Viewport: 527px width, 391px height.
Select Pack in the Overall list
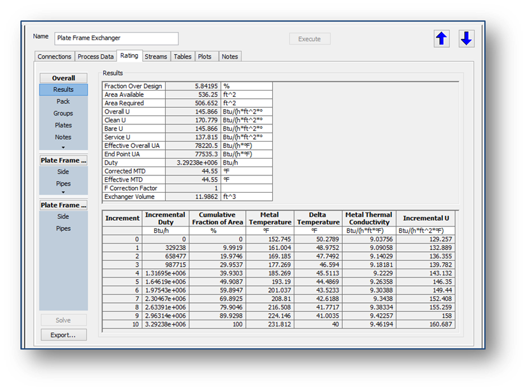click(64, 101)
